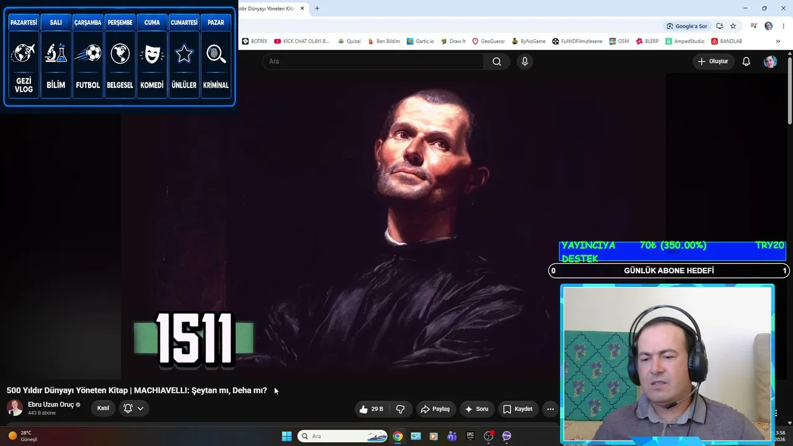Open the Draw It bookmark
The width and height of the screenshot is (793, 446).
(453, 42)
